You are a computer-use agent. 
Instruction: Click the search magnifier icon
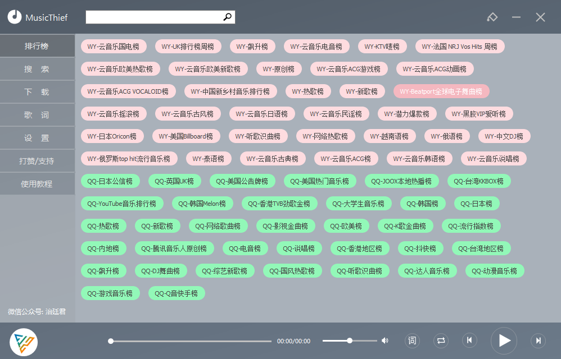point(227,17)
